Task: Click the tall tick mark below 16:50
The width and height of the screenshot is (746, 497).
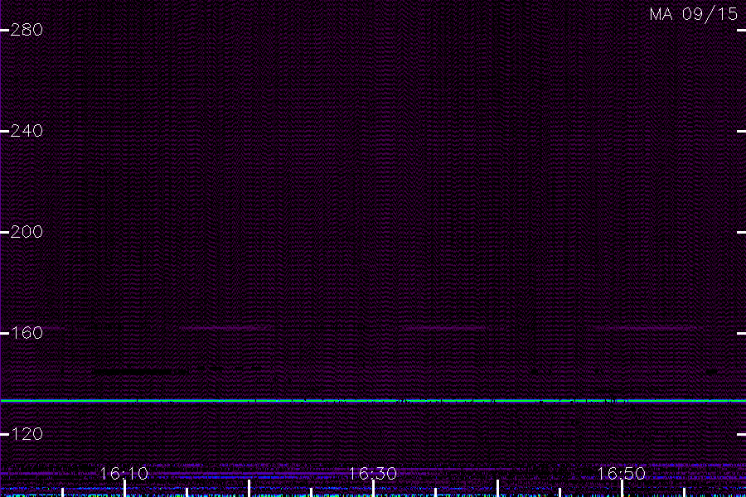Action: tap(622, 489)
